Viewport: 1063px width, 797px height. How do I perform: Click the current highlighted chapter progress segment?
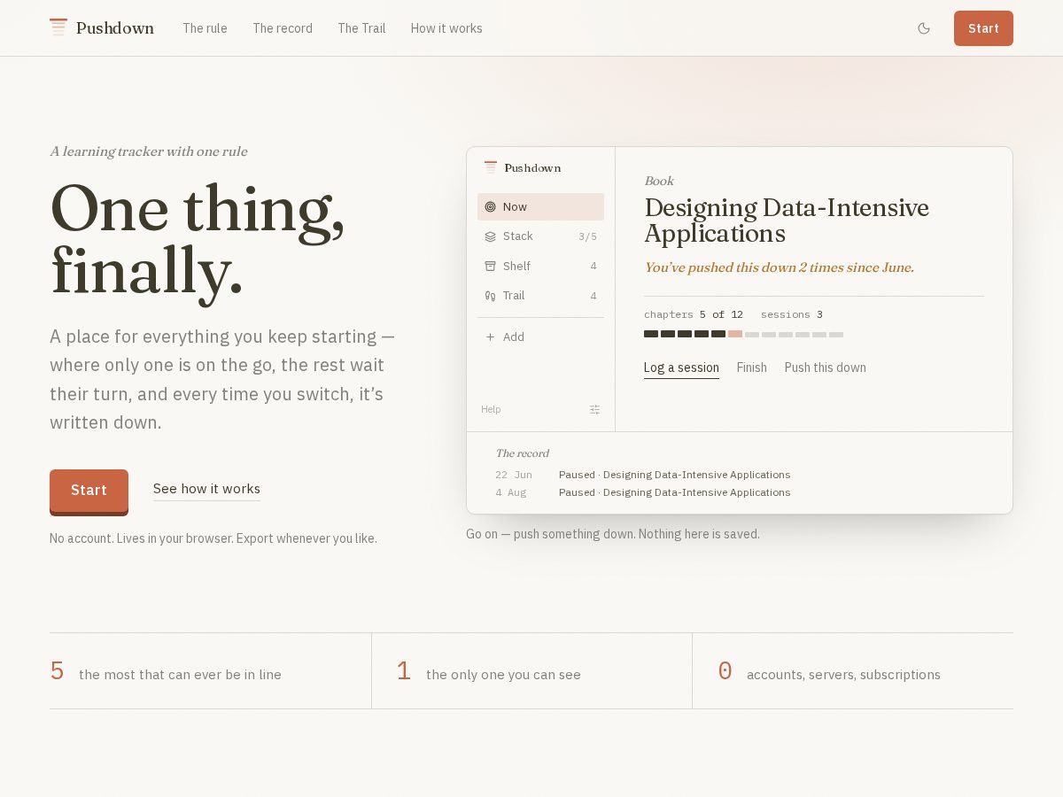pyautogui.click(x=735, y=335)
